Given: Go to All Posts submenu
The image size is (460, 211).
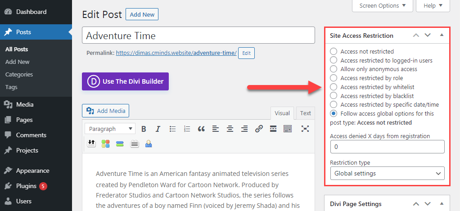Looking at the screenshot, I should coord(17,49).
